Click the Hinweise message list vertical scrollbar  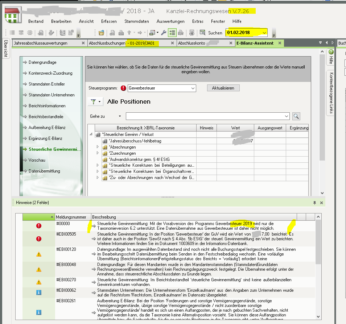pyautogui.click(x=318, y=267)
